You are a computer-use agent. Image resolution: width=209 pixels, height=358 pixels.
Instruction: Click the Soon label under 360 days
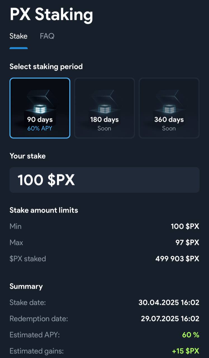click(169, 128)
